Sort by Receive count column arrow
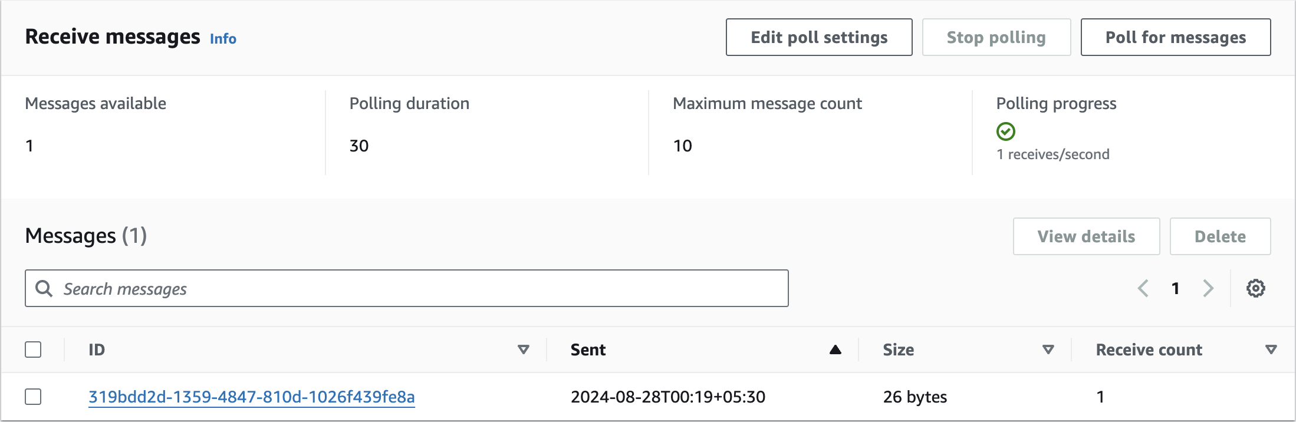The width and height of the screenshot is (1296, 422). coord(1271,350)
